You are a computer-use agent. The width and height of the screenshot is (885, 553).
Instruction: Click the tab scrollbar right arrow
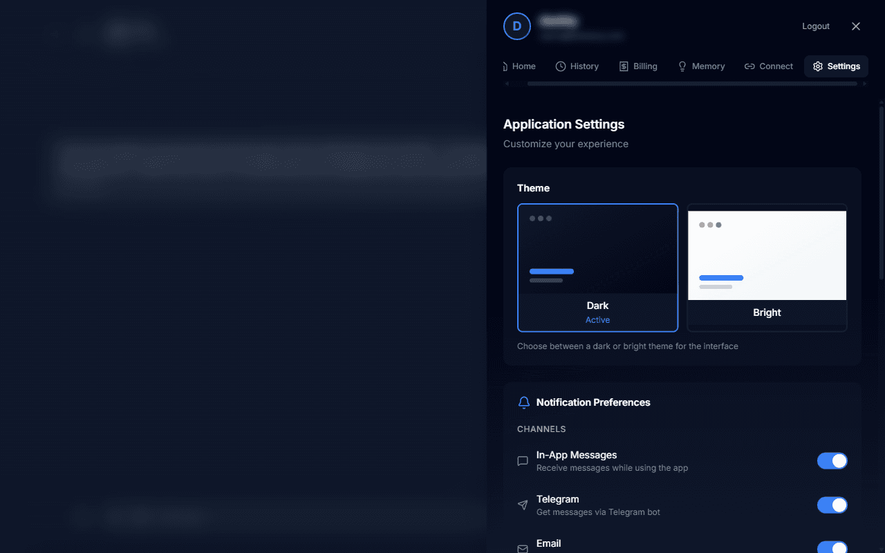pos(864,84)
